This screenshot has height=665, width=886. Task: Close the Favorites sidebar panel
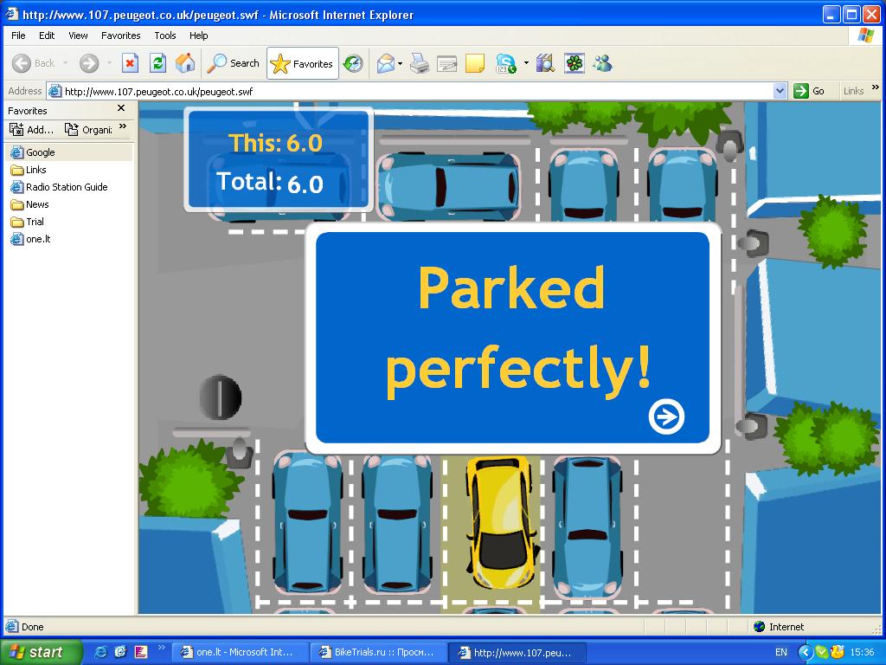click(121, 109)
